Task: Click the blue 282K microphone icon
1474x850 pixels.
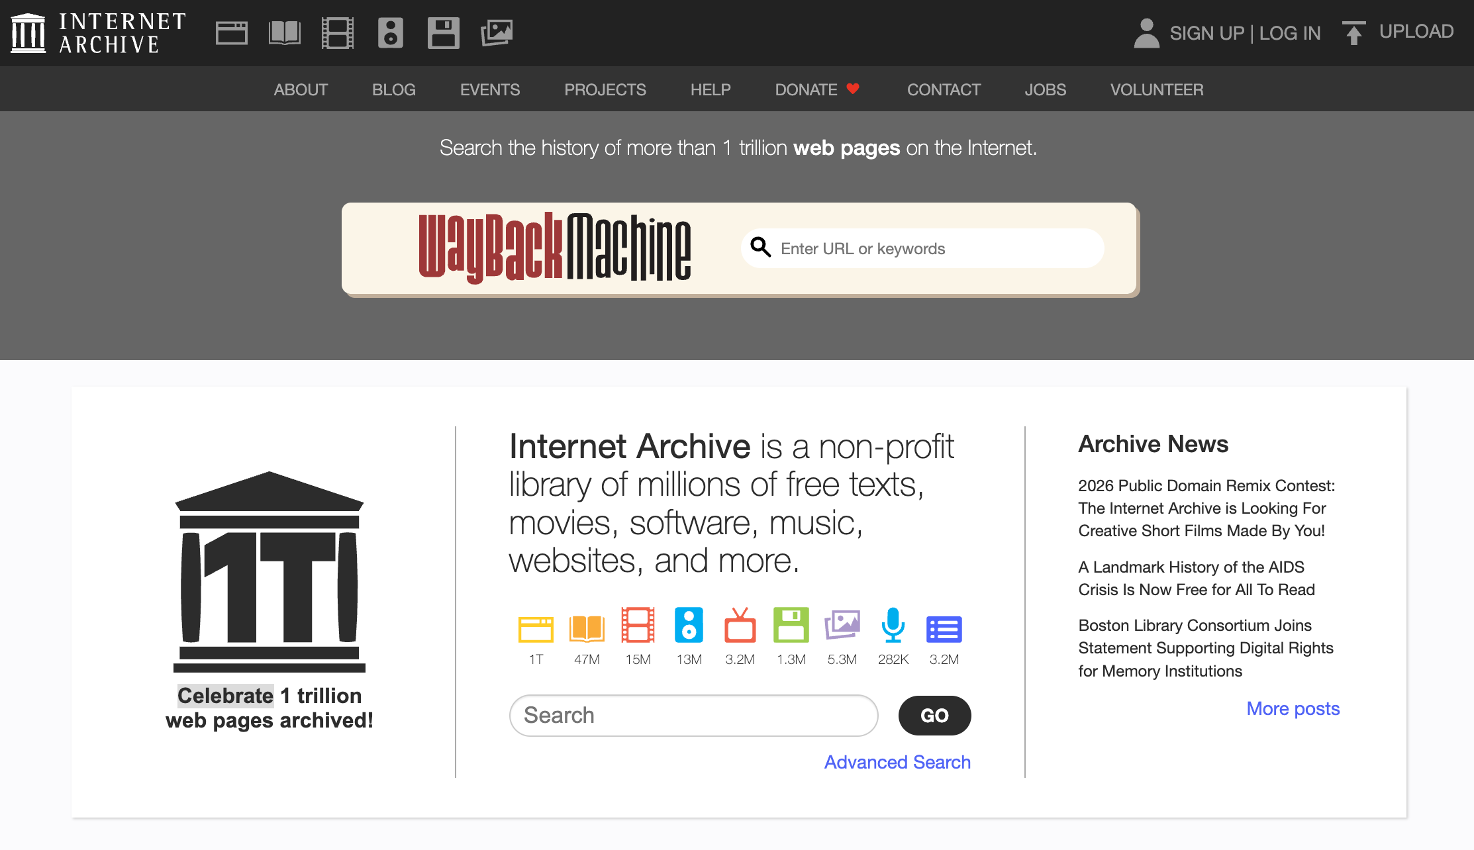Action: point(893,628)
